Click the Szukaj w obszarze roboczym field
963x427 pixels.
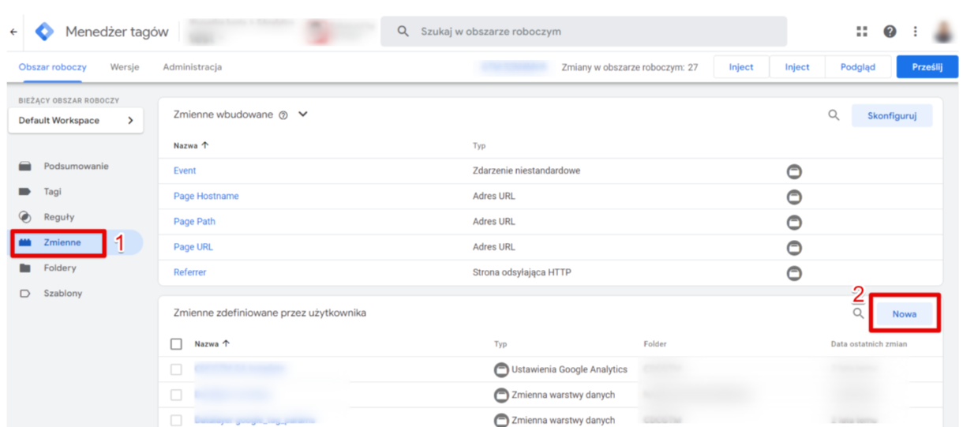tap(584, 32)
